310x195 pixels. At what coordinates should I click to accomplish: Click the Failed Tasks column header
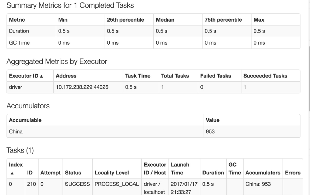(x=215, y=76)
